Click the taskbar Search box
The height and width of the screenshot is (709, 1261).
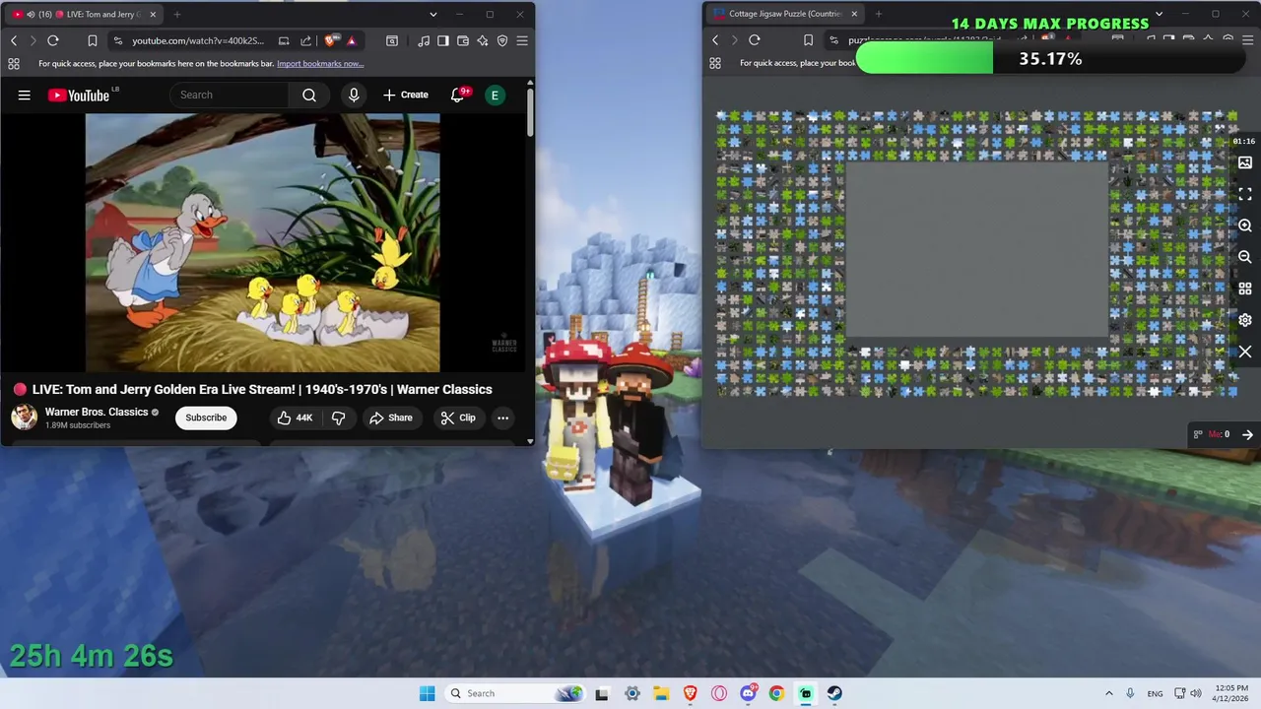coord(514,693)
